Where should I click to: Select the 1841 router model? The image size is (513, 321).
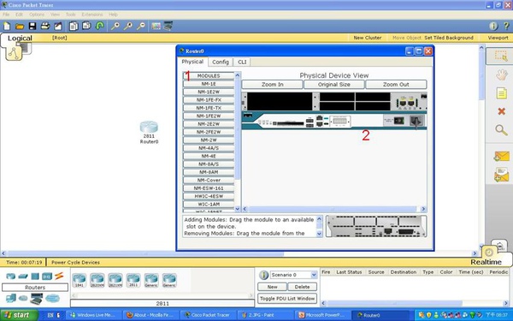point(80,281)
